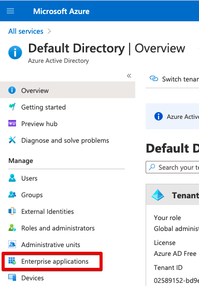Click the wrench tools diagnose icon

point(12,140)
